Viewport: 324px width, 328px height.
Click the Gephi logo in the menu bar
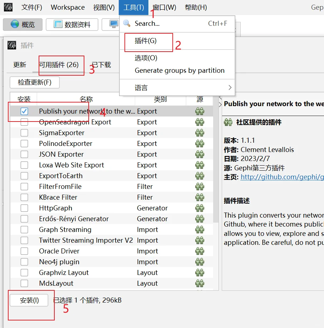click(8, 7)
